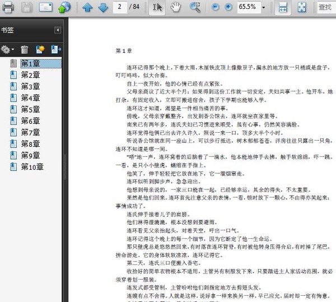Navigate to the 第6章 bookmark

(x=30, y=121)
